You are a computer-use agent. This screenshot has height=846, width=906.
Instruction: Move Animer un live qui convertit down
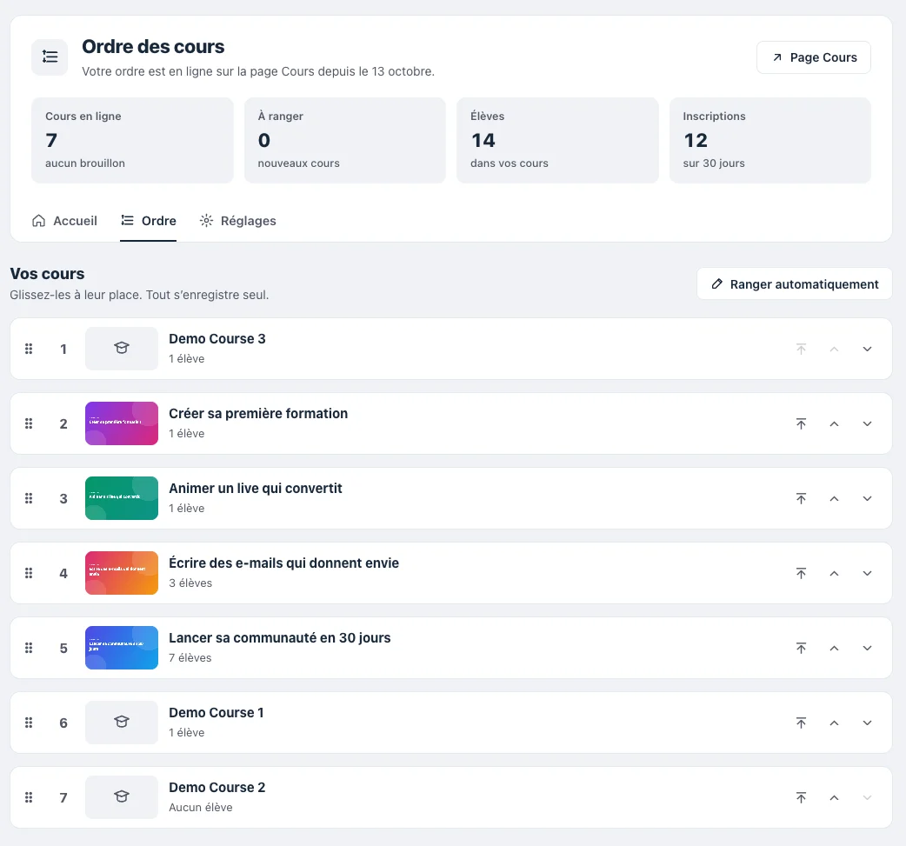pyautogui.click(x=867, y=498)
